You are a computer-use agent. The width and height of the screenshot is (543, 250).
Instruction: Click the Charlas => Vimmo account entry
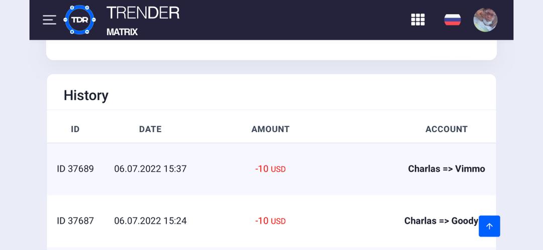point(446,169)
